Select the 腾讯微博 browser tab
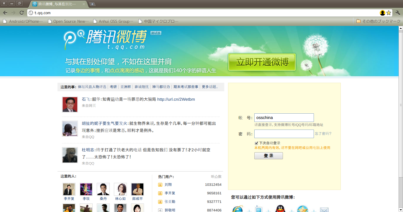This screenshot has width=403, height=212. tap(58, 4)
